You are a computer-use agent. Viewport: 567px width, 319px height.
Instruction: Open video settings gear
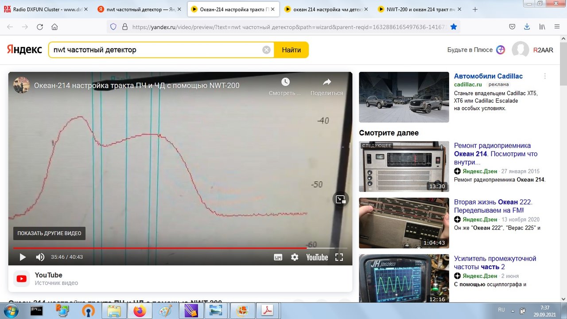[295, 257]
